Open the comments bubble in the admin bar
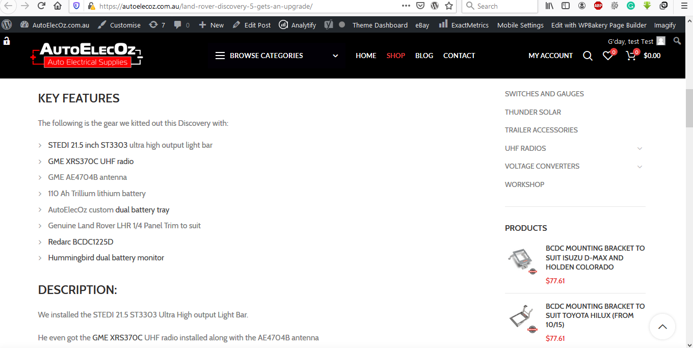The height and width of the screenshot is (348, 693). click(x=182, y=25)
